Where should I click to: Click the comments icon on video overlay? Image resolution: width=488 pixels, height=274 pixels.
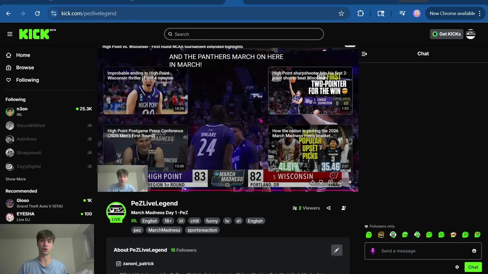331,182
